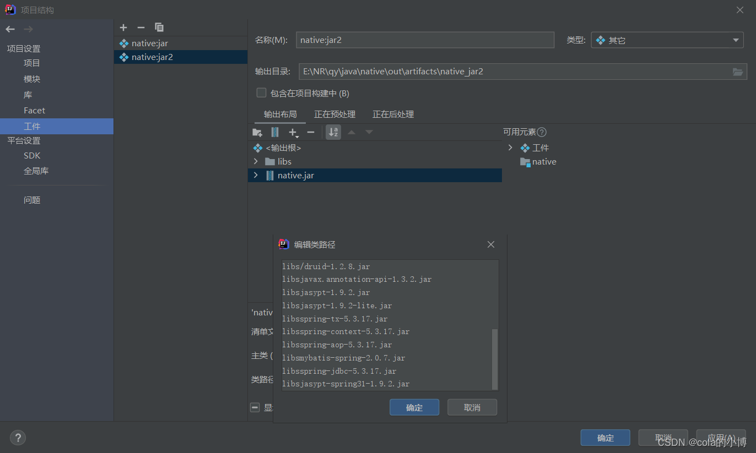Click the back navigation arrow

point(10,29)
